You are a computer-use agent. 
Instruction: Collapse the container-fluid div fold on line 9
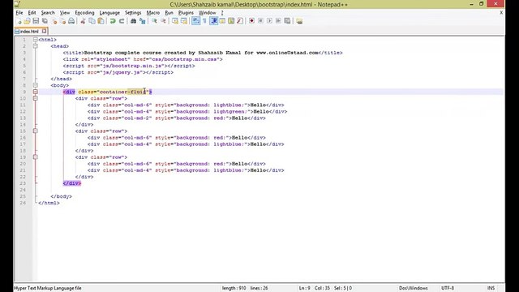(35, 92)
